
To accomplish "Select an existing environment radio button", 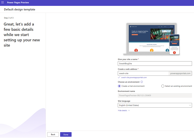I will (x=163, y=86).
